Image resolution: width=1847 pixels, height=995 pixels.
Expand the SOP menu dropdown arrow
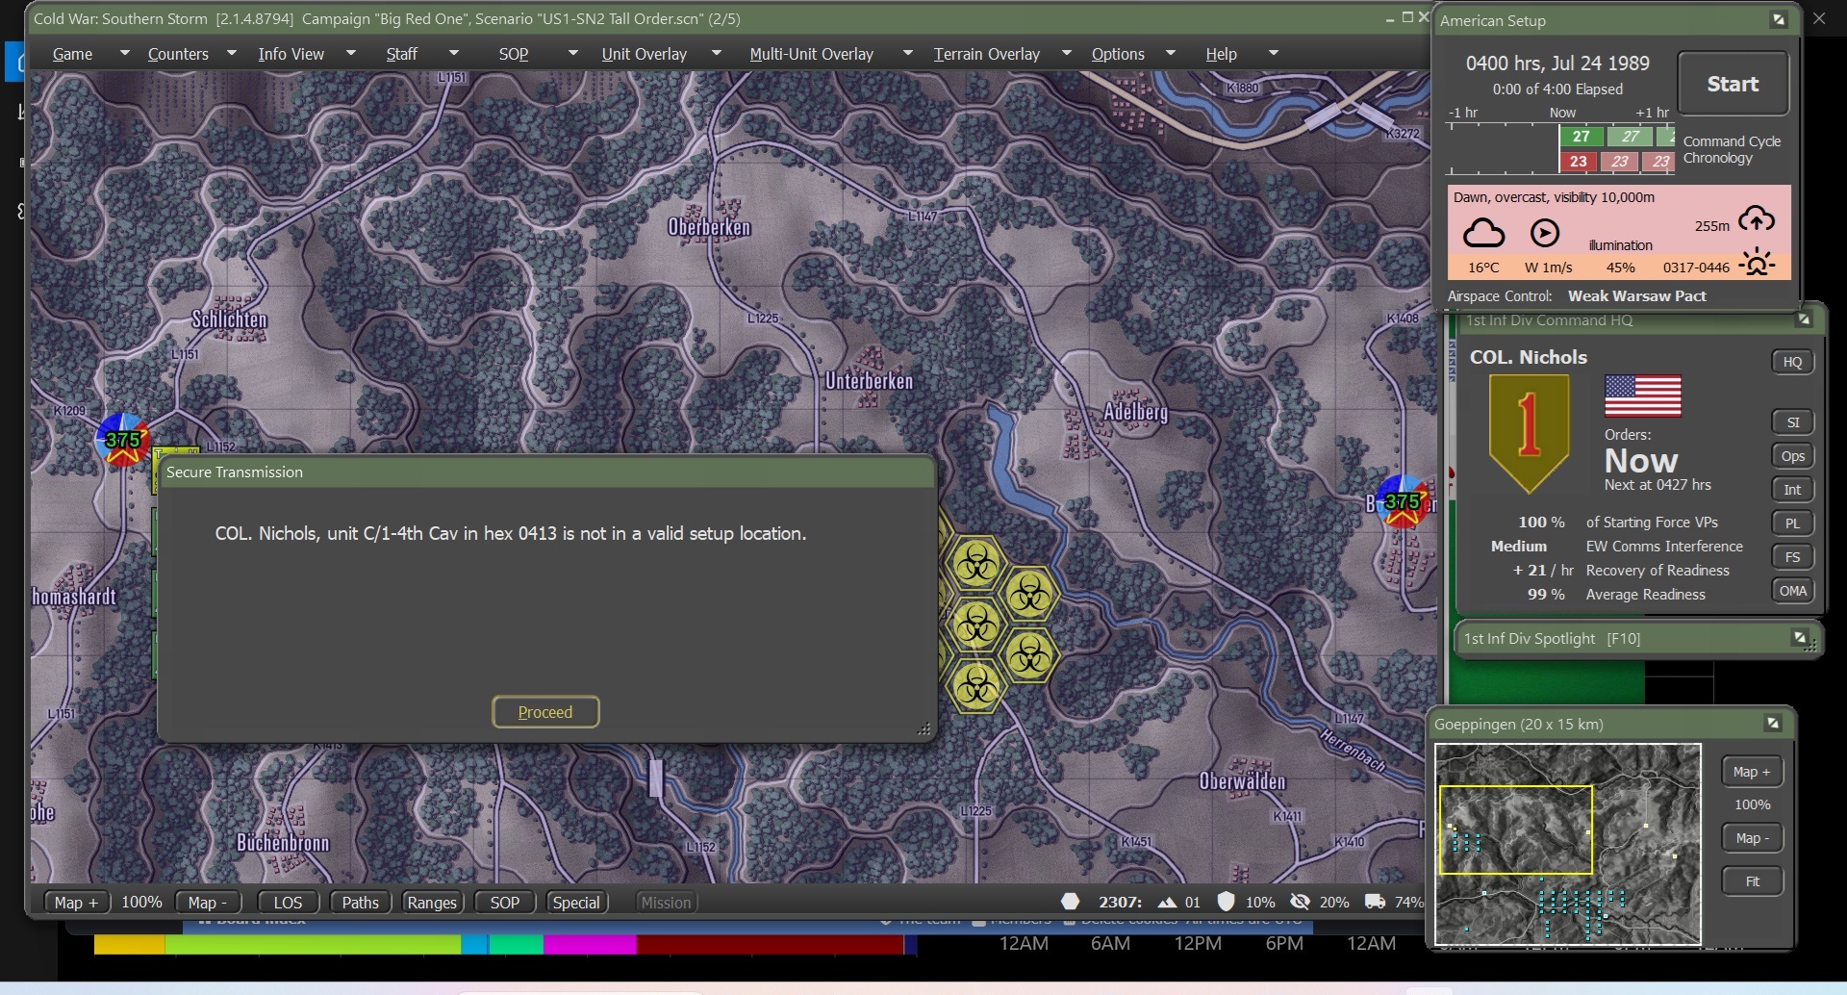coord(572,53)
